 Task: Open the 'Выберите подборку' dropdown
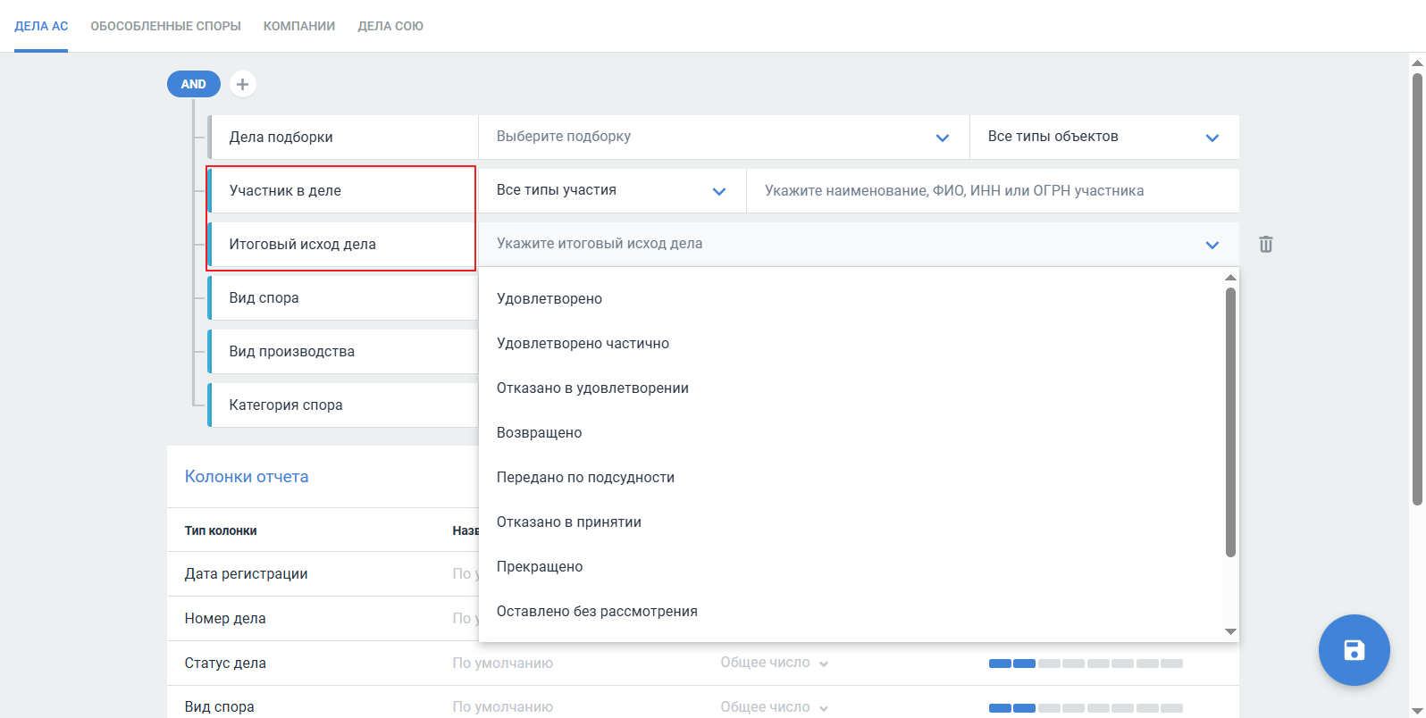(x=723, y=137)
